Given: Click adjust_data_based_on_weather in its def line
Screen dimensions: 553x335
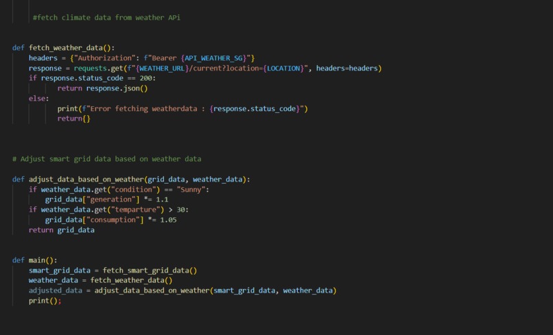Looking at the screenshot, I should pos(86,179).
